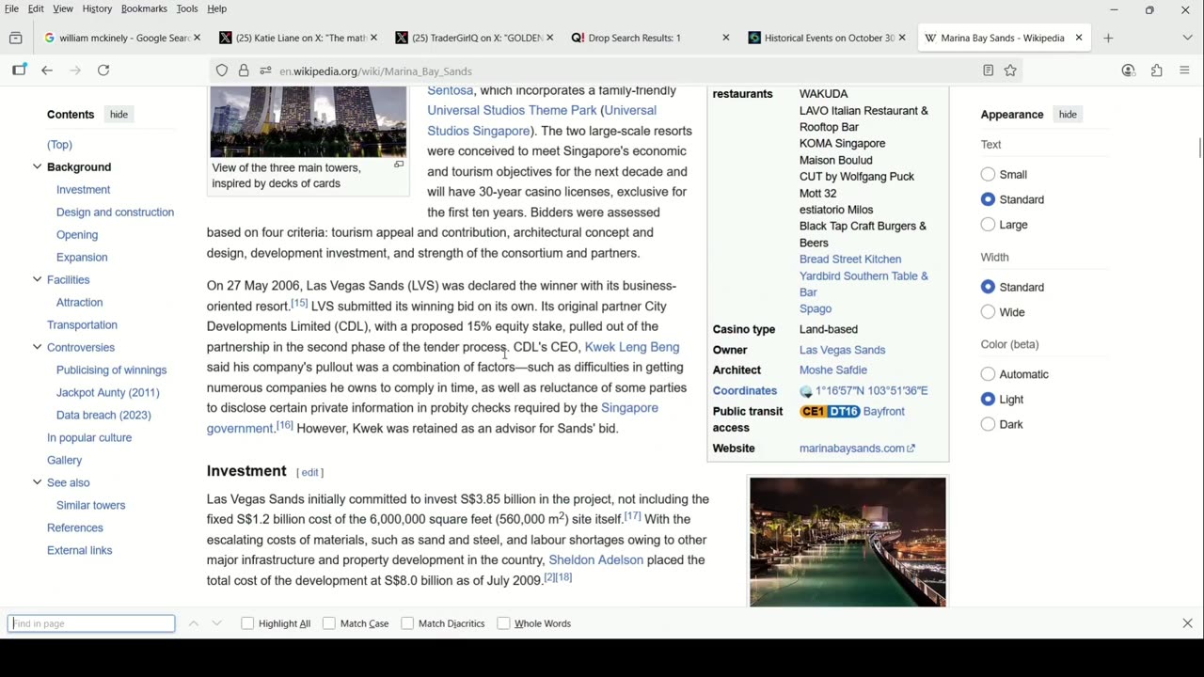
Task: Open the Bayfront station link
Action: (883, 412)
